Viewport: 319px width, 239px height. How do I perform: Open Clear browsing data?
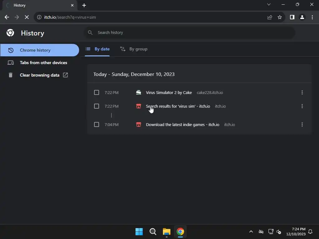40,75
